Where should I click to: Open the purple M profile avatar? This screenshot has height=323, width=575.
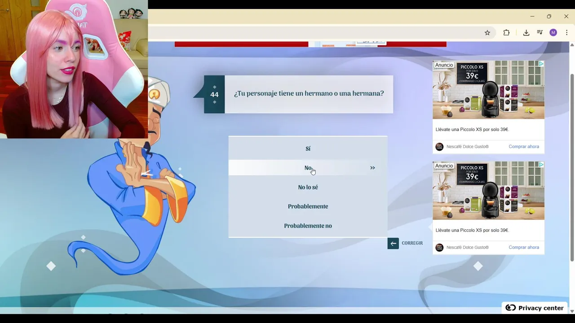(x=553, y=33)
